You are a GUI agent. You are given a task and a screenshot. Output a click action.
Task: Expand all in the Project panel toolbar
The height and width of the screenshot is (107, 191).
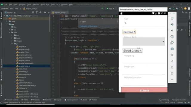point(37,12)
